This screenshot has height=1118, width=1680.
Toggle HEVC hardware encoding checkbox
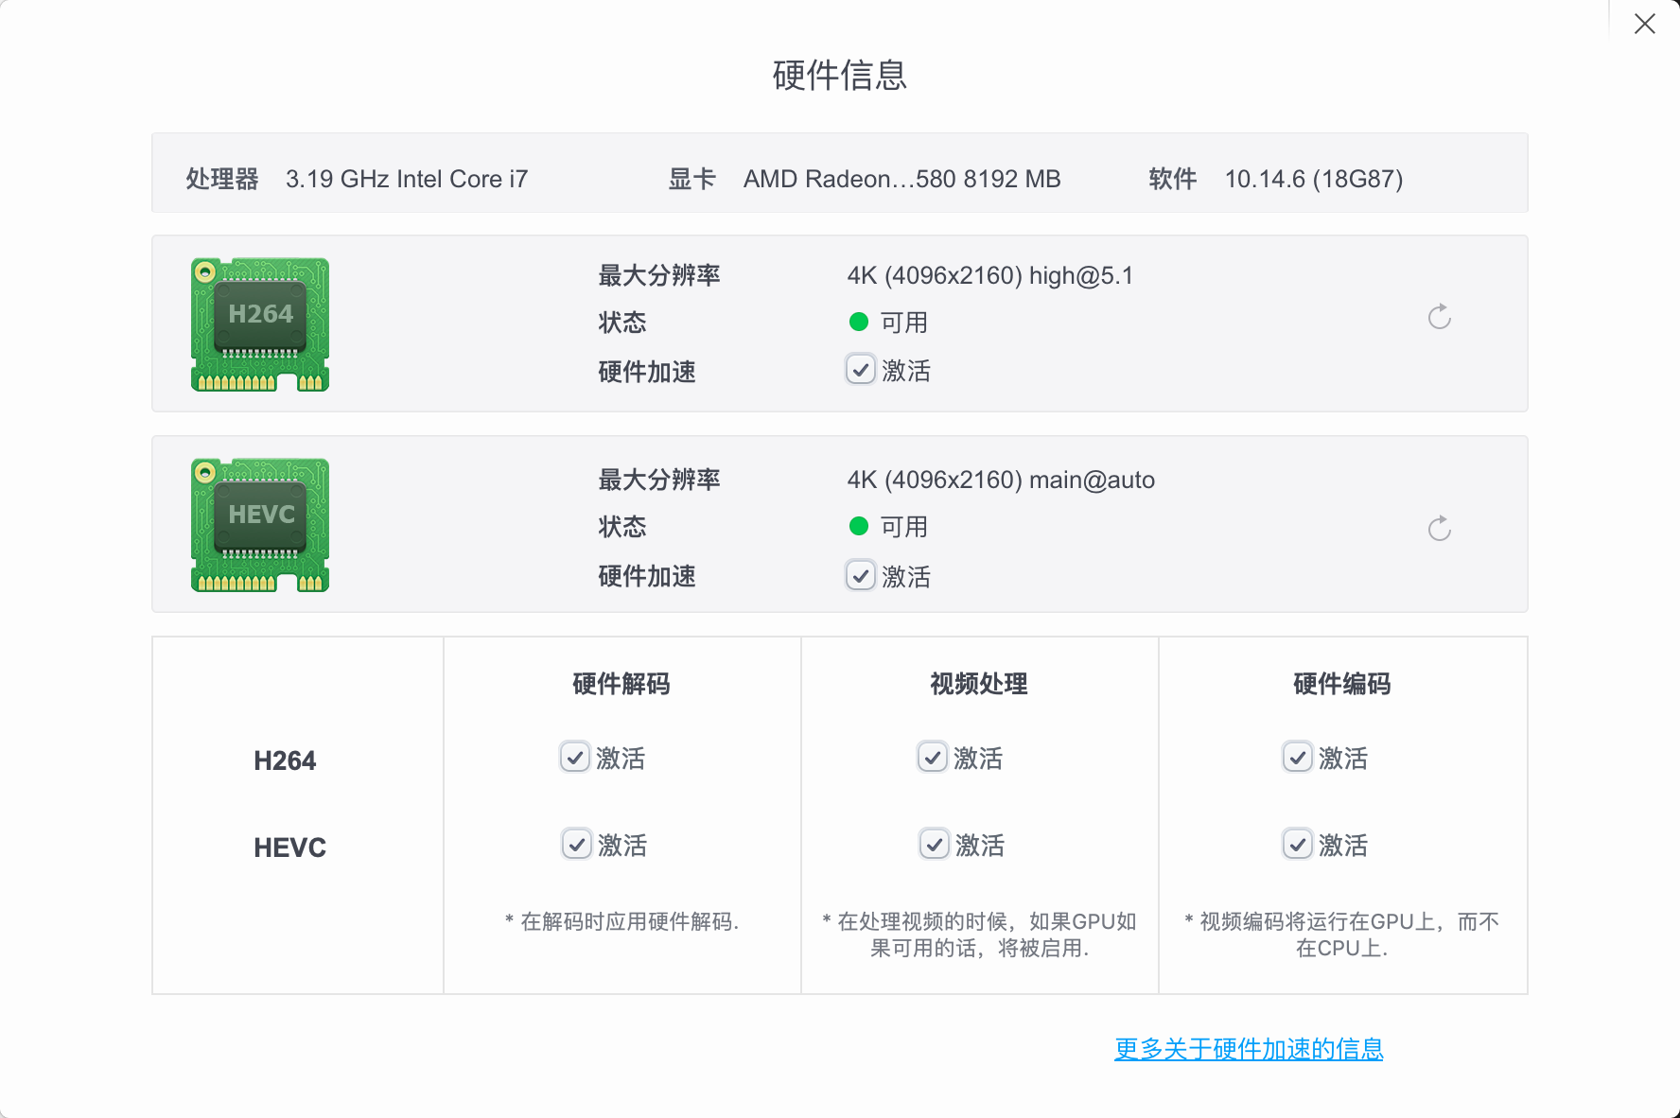[x=1297, y=844]
